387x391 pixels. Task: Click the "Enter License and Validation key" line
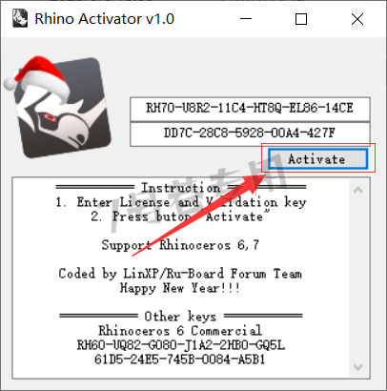[x=181, y=202]
